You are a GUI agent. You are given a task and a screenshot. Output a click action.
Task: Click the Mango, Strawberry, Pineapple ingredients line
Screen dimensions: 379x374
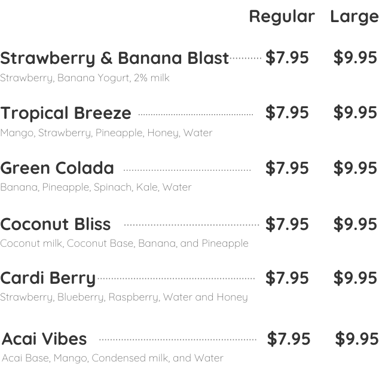pos(106,133)
